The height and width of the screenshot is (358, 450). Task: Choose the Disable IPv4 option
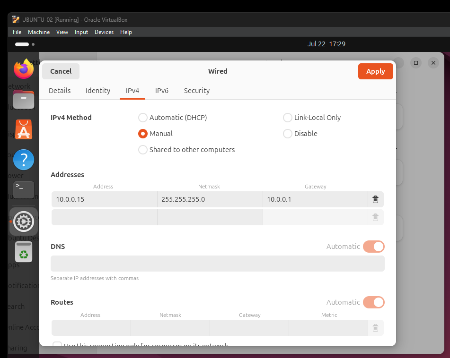click(x=288, y=134)
